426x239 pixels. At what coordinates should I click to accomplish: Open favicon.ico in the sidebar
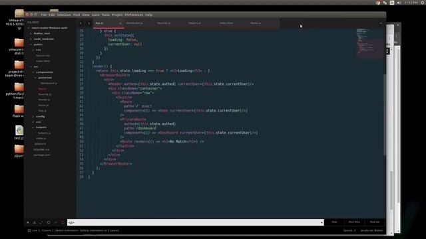[x=43, y=56]
